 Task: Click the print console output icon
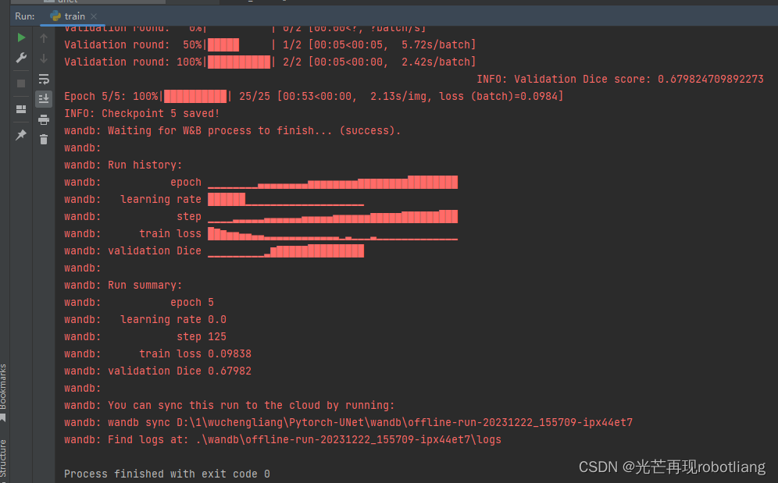[x=44, y=119]
